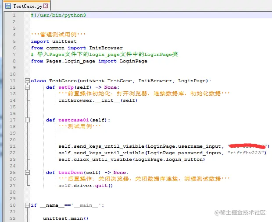This screenshot has height=222, width=272.
Task: Collapse the tearDown method fold marker
Action: tap(27, 173)
